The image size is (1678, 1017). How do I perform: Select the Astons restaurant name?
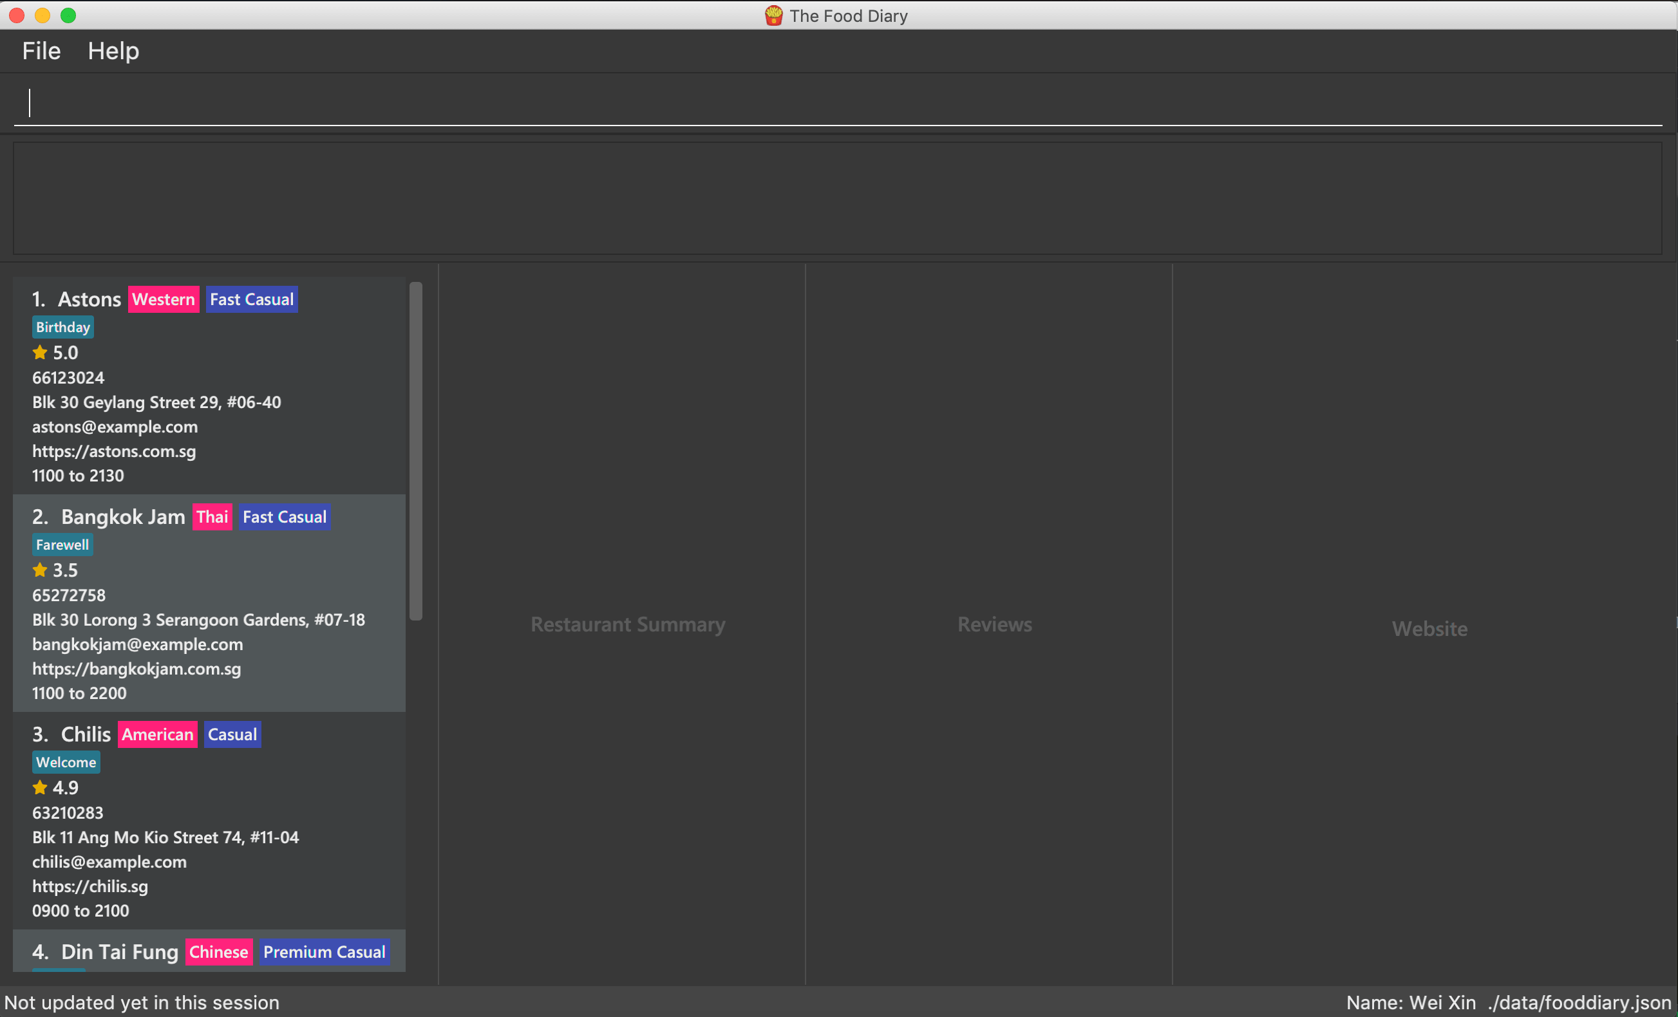tap(90, 299)
